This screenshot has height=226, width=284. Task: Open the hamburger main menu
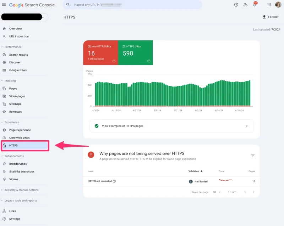pyautogui.click(x=4, y=5)
